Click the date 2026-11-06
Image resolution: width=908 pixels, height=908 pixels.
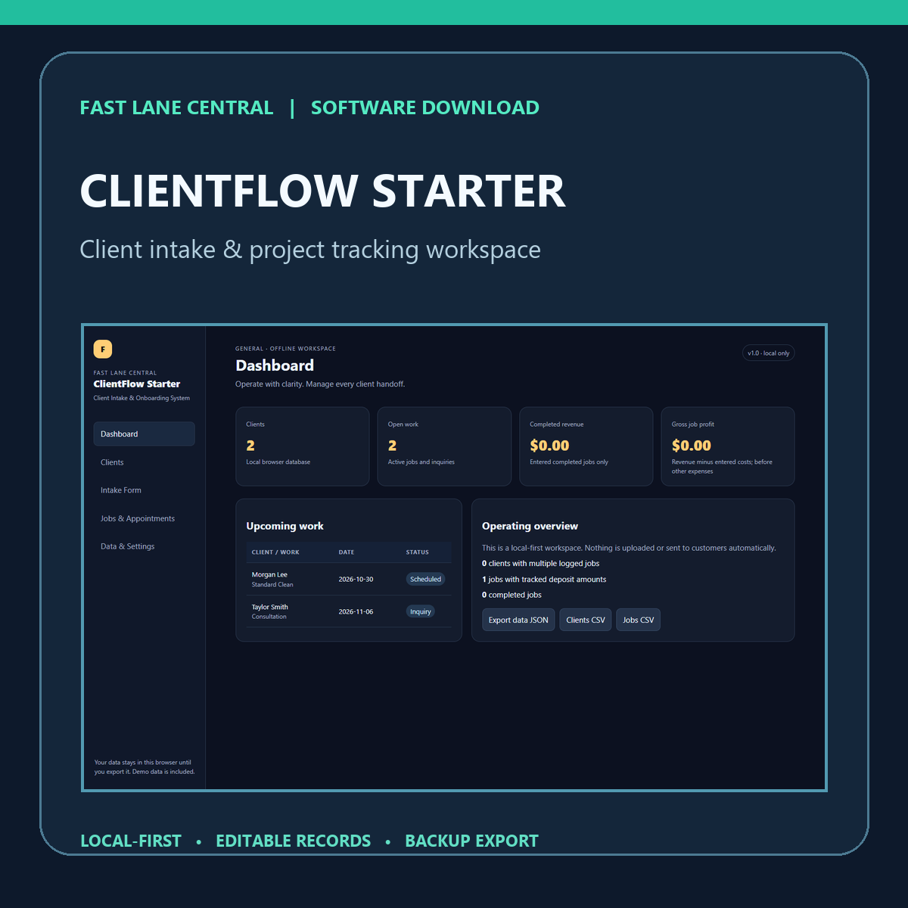point(356,611)
